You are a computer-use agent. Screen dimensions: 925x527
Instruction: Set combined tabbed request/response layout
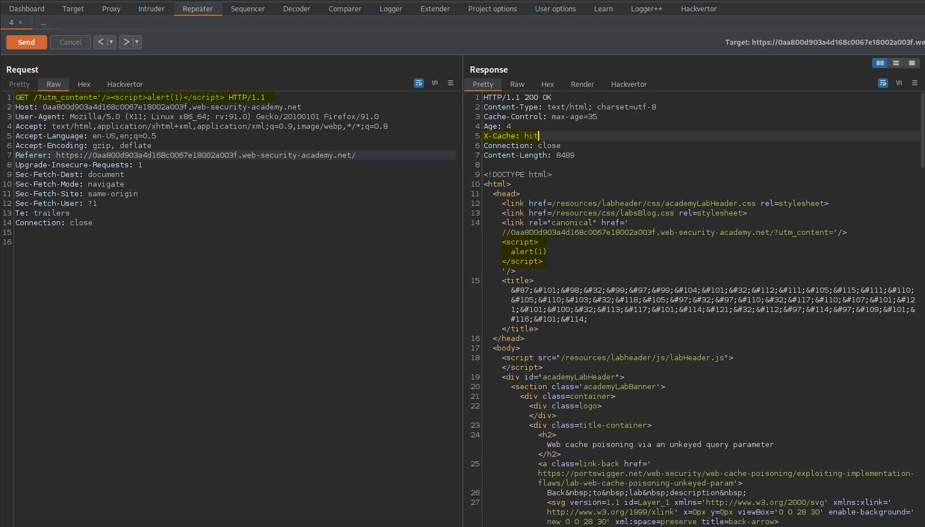click(x=912, y=63)
